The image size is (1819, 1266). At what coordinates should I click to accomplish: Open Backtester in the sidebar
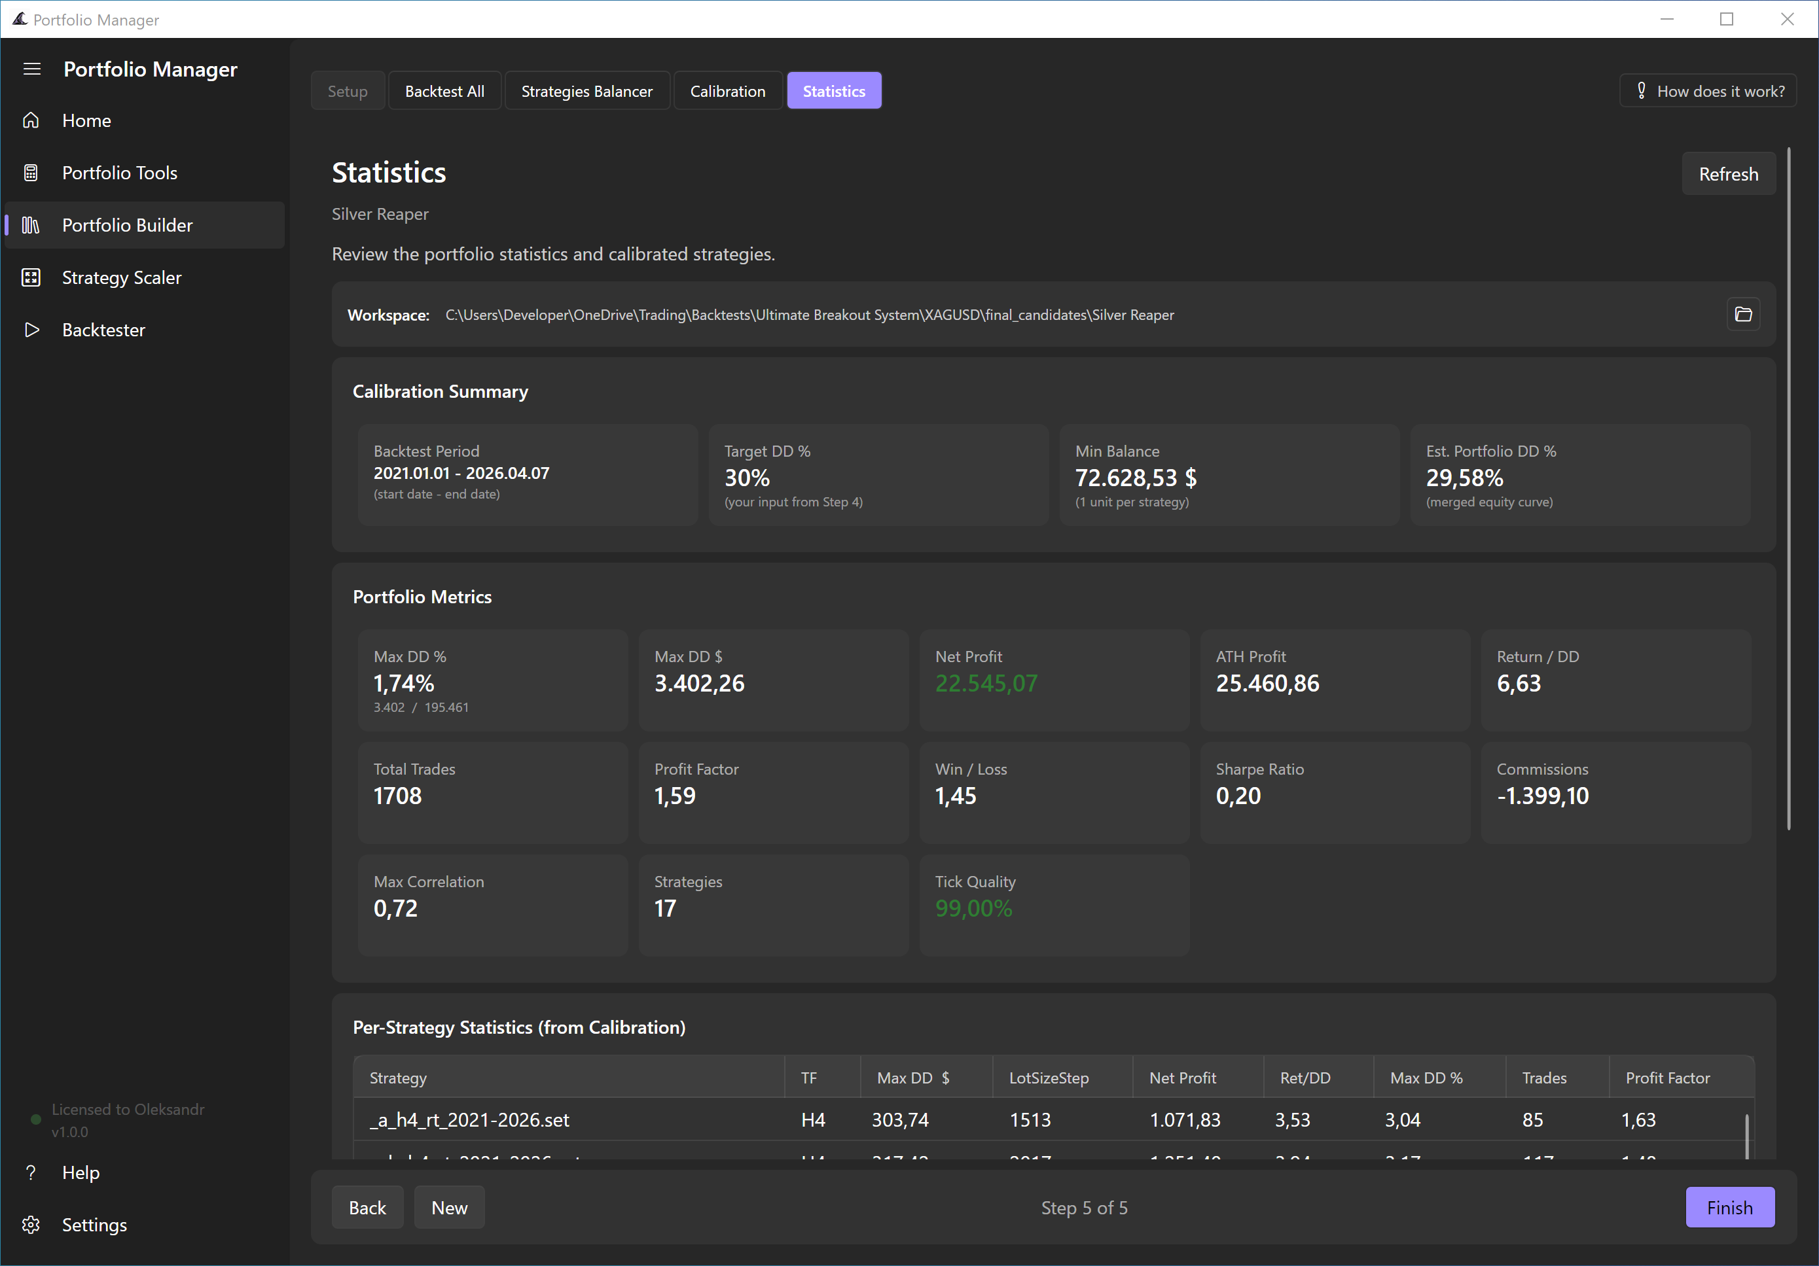coord(144,329)
